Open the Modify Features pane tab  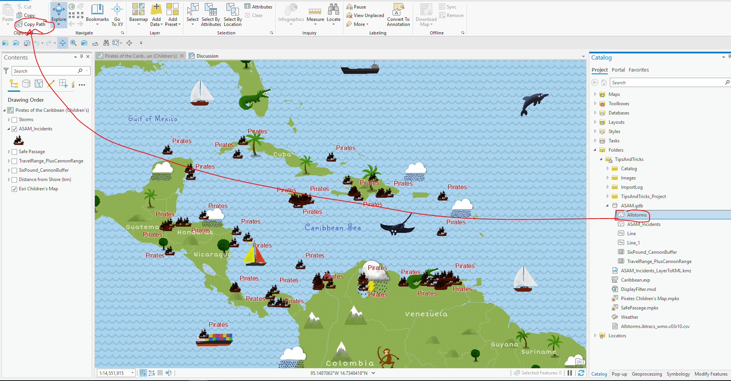pyautogui.click(x=711, y=374)
